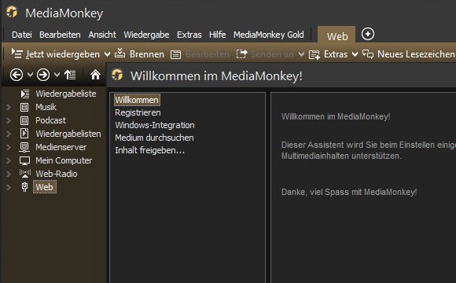Click the Neues Lesezeichen bookmark icon
The height and width of the screenshot is (283, 456).
coord(368,53)
